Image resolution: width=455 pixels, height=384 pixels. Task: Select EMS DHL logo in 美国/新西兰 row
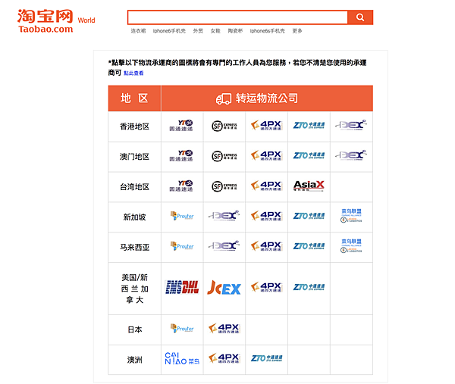[x=182, y=287]
